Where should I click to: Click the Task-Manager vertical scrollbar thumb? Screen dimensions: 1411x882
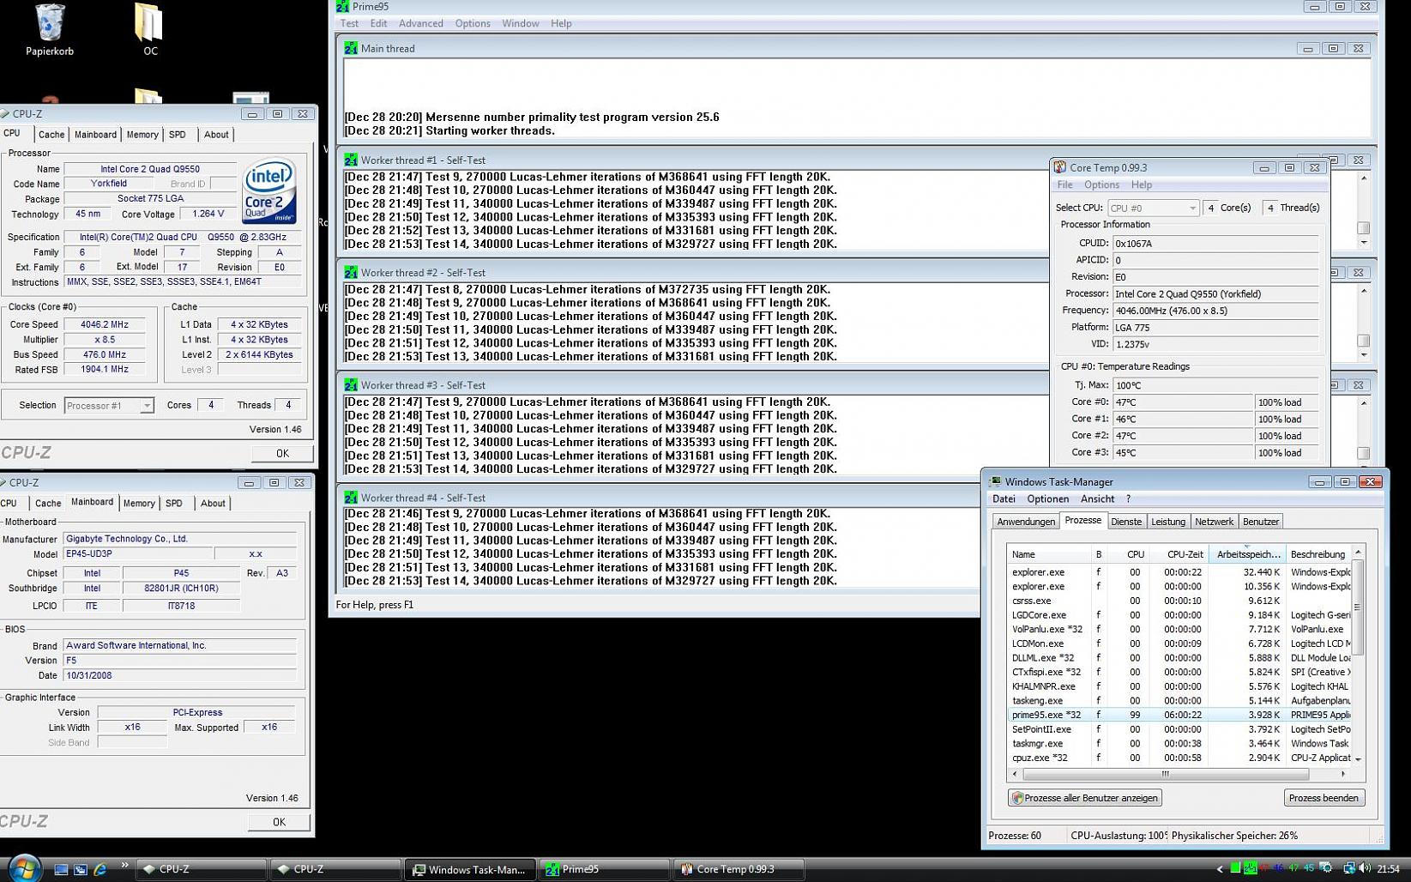pyautogui.click(x=1357, y=607)
